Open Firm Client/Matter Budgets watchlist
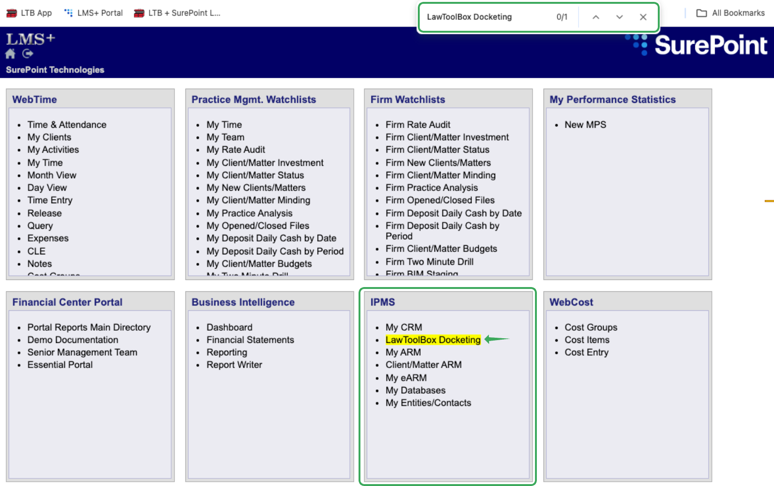 (x=442, y=249)
